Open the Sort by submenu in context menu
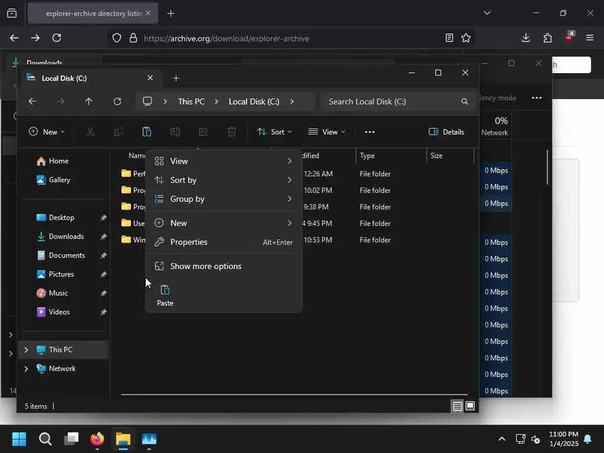The height and width of the screenshot is (453, 604). (x=224, y=180)
